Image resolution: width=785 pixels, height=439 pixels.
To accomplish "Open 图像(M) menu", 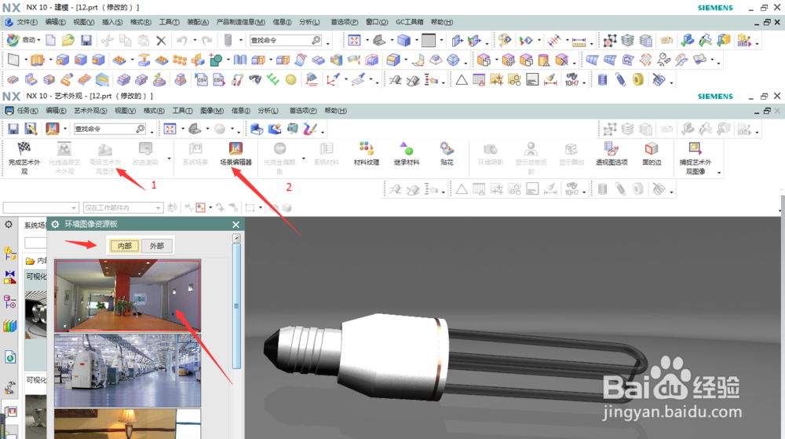I will coord(212,111).
